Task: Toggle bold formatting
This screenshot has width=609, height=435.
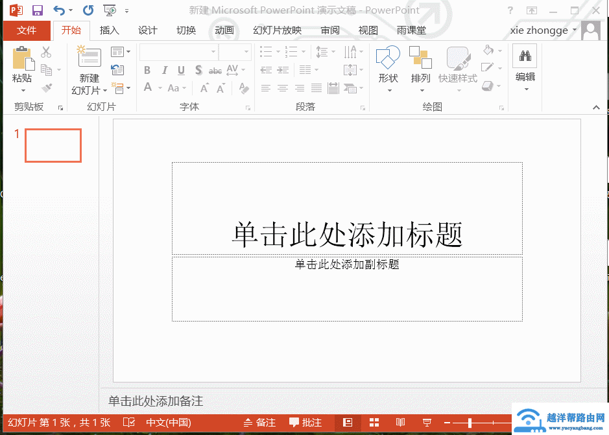Action: pyautogui.click(x=147, y=70)
